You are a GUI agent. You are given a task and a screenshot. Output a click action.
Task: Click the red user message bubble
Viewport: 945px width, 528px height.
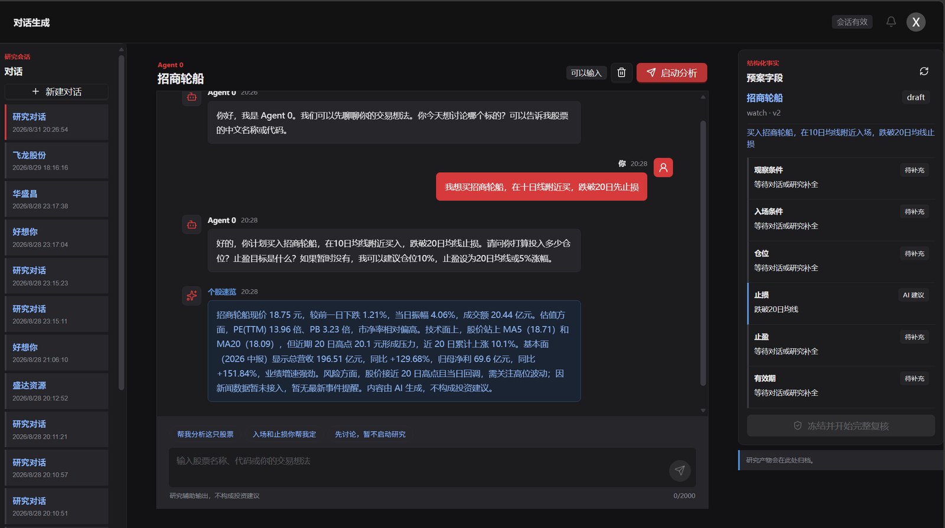coord(542,187)
